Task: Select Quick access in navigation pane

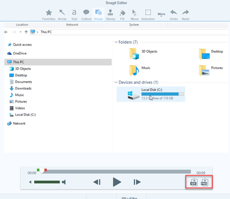Action: [20, 45]
